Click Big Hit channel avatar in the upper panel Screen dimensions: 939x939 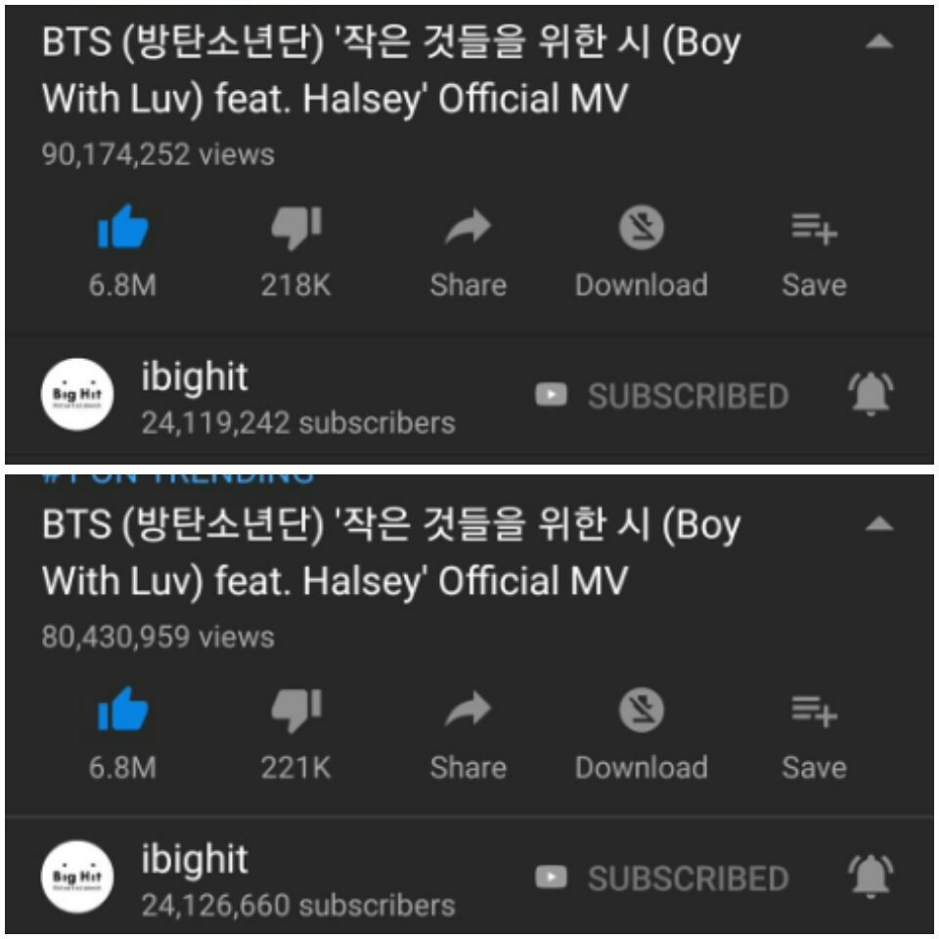(77, 394)
